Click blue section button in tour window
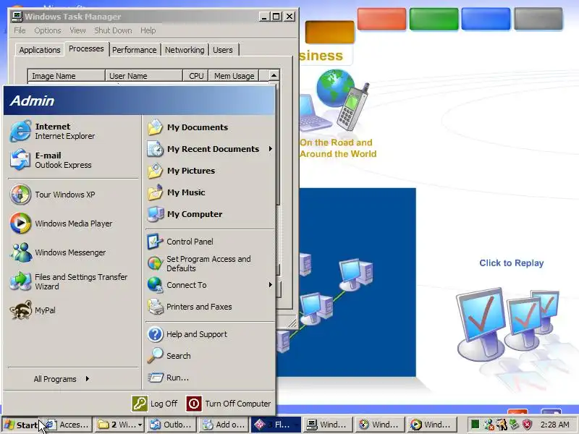The height and width of the screenshot is (434, 579). click(486, 18)
